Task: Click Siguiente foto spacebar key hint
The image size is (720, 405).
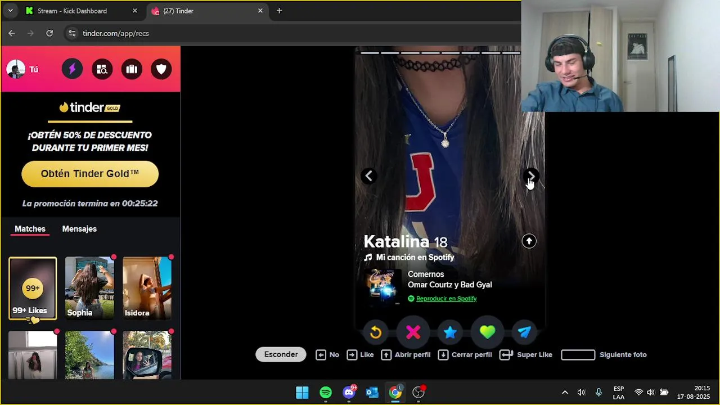Action: click(x=604, y=355)
